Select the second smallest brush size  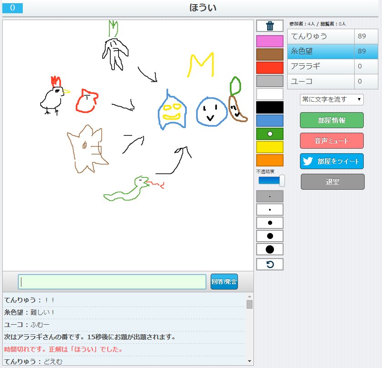[x=270, y=210]
